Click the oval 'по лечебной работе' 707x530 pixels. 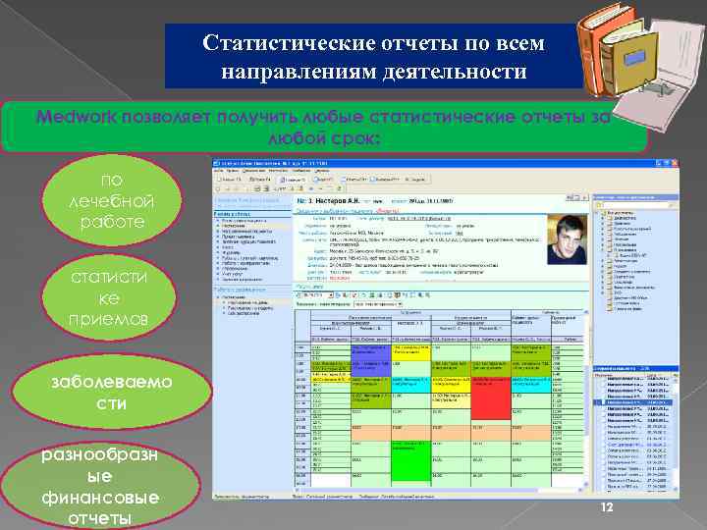click(112, 200)
